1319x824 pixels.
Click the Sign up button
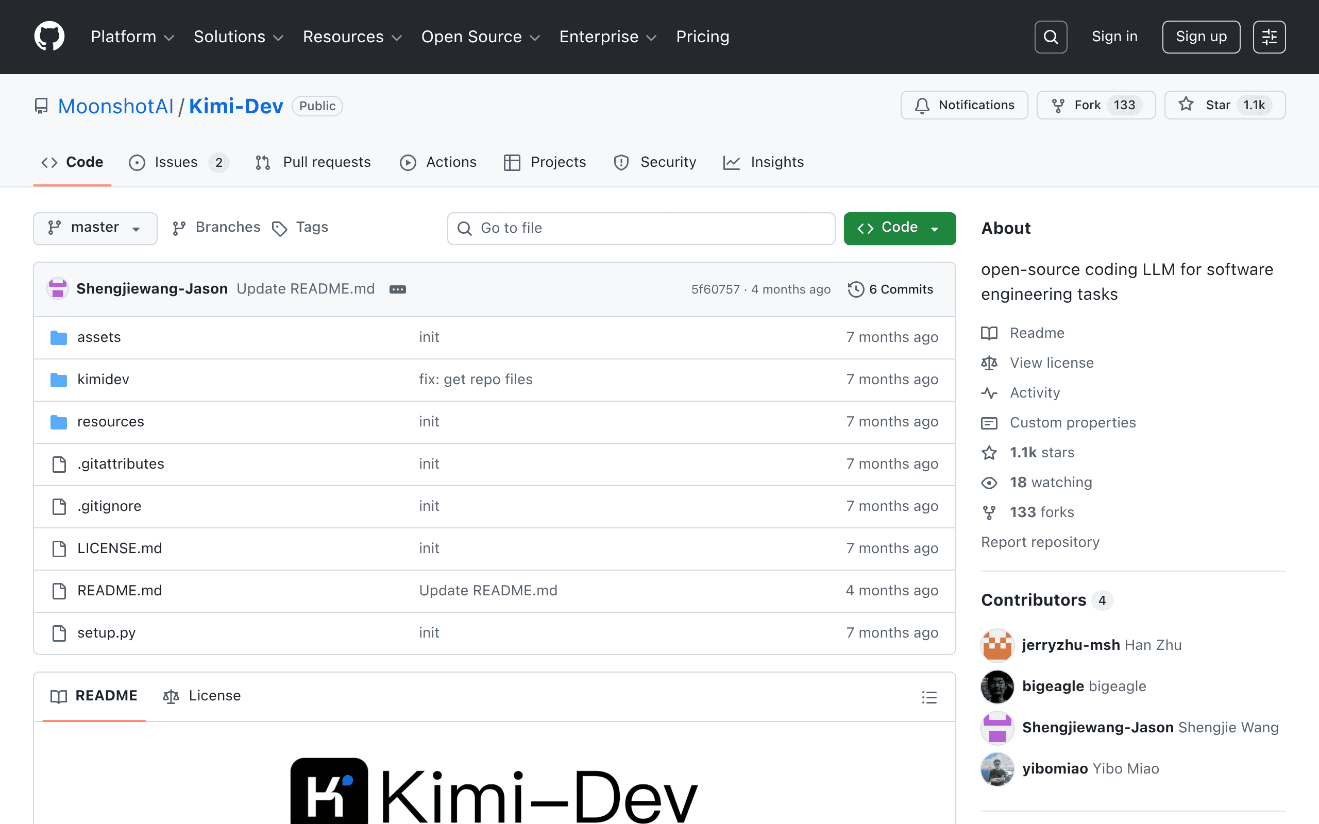pos(1200,37)
